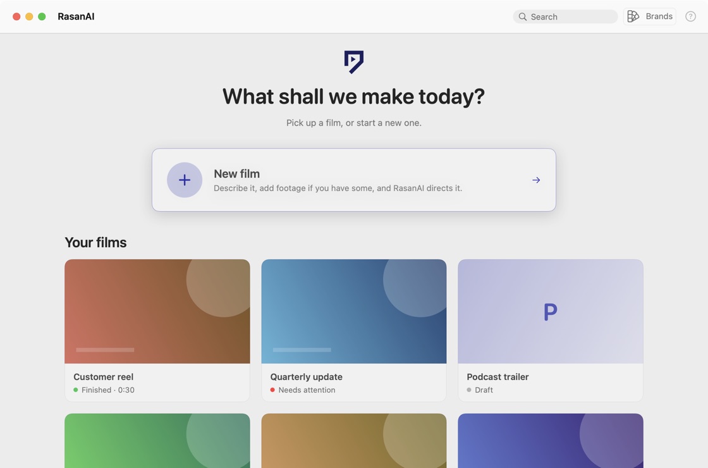Close the window with the red button
This screenshot has height=468, width=708.
click(16, 16)
